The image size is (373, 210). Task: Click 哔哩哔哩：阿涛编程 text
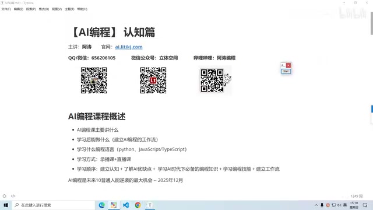(214, 58)
